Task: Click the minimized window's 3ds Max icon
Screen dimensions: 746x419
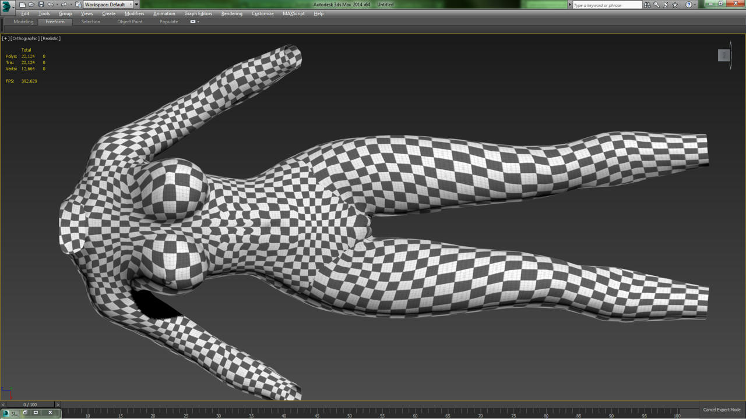Action: pos(6,413)
